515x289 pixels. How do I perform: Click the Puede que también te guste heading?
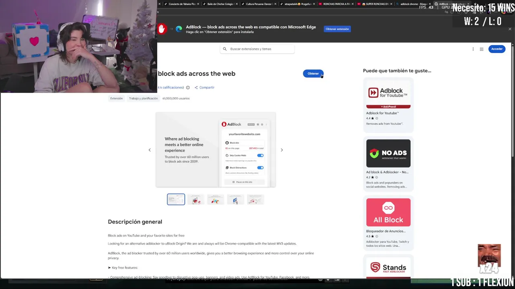(397, 71)
